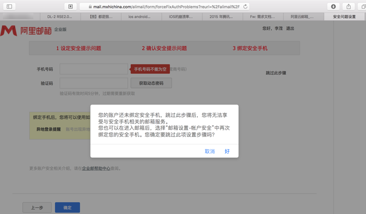Click the blue 确定 button
The width and height of the screenshot is (366, 214).
[x=68, y=207]
